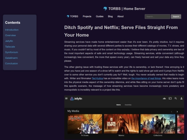Click the dolphin icon beside TORBS nav link

point(68,17)
